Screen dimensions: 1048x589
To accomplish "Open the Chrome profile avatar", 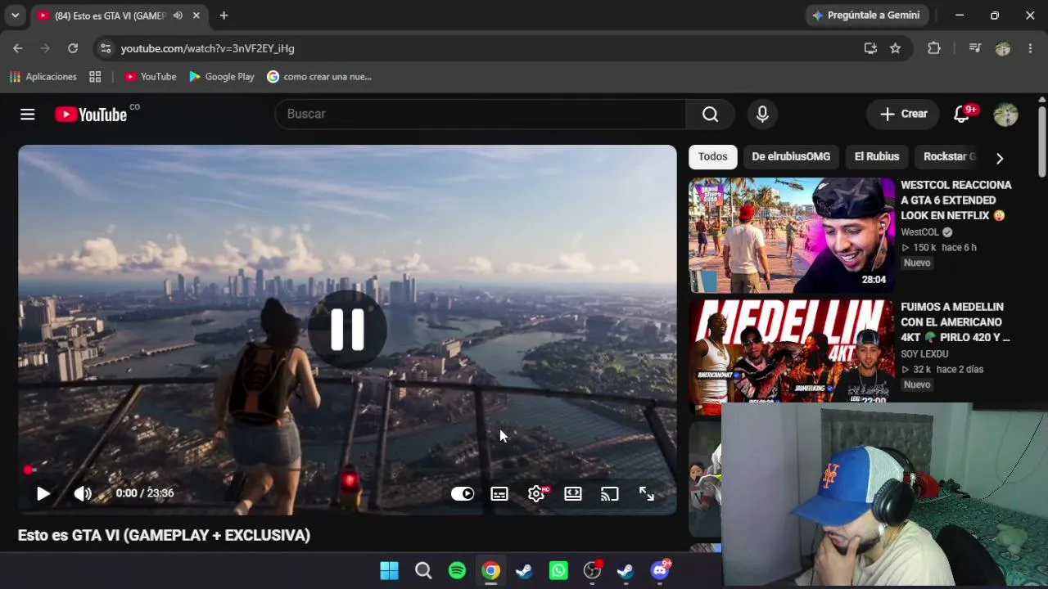I will [1002, 48].
